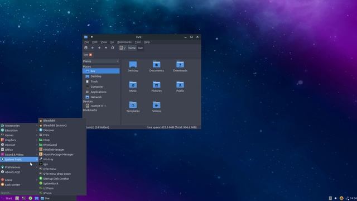
Task: Expand the Accessories submenu
Action: [x=19, y=126]
